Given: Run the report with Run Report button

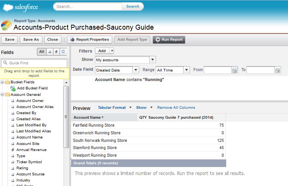Looking at the screenshot, I should [169, 40].
